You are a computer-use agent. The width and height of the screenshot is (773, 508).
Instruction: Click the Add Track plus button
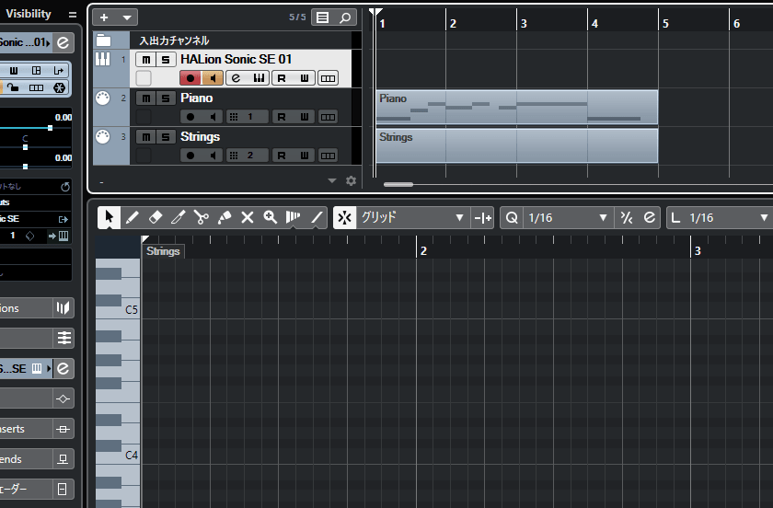[x=105, y=17]
